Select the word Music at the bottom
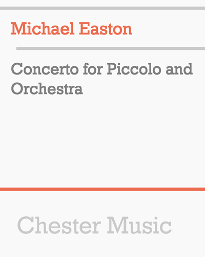Viewport: 205px width, 257px height. [x=139, y=225]
